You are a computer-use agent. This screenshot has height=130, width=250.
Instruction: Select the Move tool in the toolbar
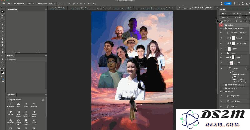[2, 12]
